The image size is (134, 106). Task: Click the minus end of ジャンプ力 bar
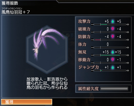[92, 71]
